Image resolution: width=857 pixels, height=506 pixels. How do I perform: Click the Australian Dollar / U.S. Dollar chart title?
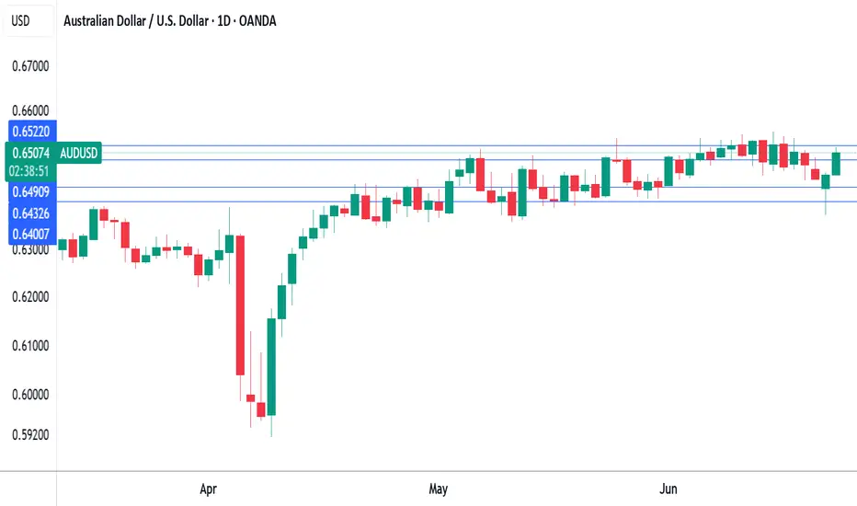pyautogui.click(x=169, y=21)
